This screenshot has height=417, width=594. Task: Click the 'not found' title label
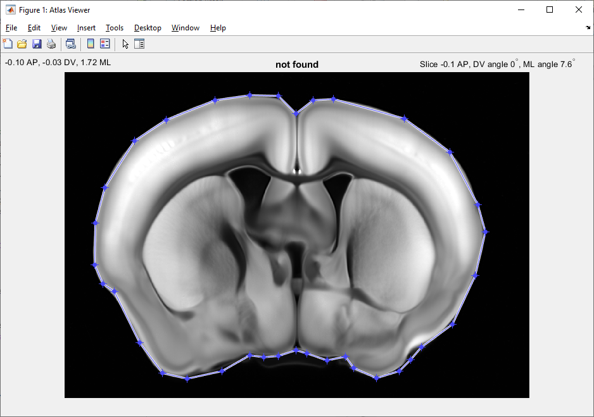296,65
